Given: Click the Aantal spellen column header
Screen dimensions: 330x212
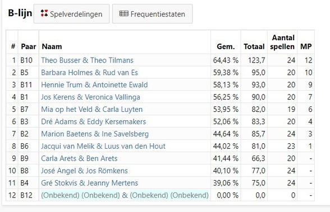Looking at the screenshot, I should click(282, 42).
